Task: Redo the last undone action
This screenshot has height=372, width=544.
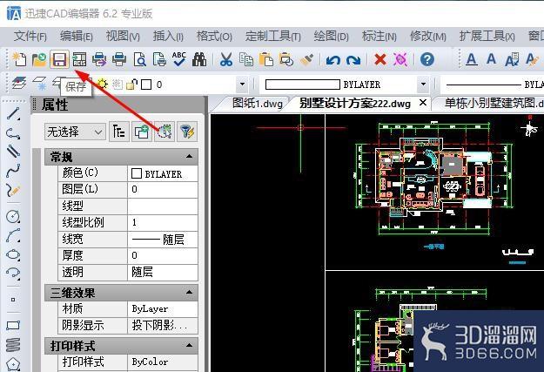Action: [x=353, y=60]
